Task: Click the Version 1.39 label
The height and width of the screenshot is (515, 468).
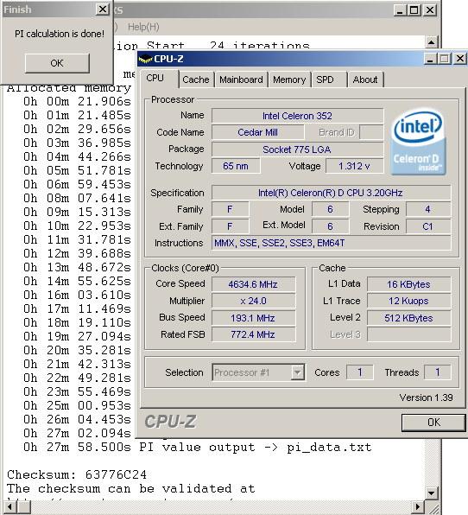Action: (426, 397)
